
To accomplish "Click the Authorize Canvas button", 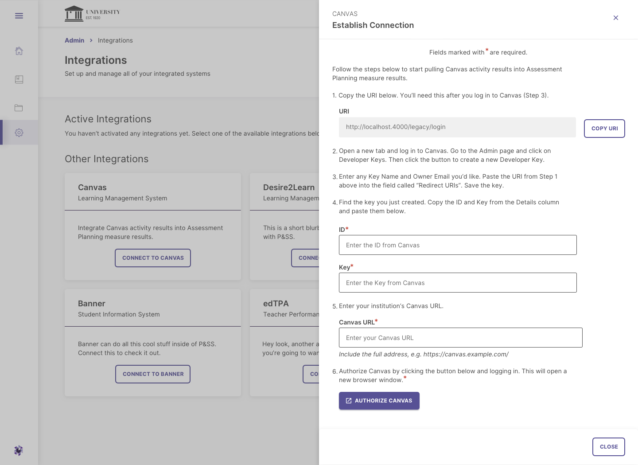I will click(x=379, y=401).
